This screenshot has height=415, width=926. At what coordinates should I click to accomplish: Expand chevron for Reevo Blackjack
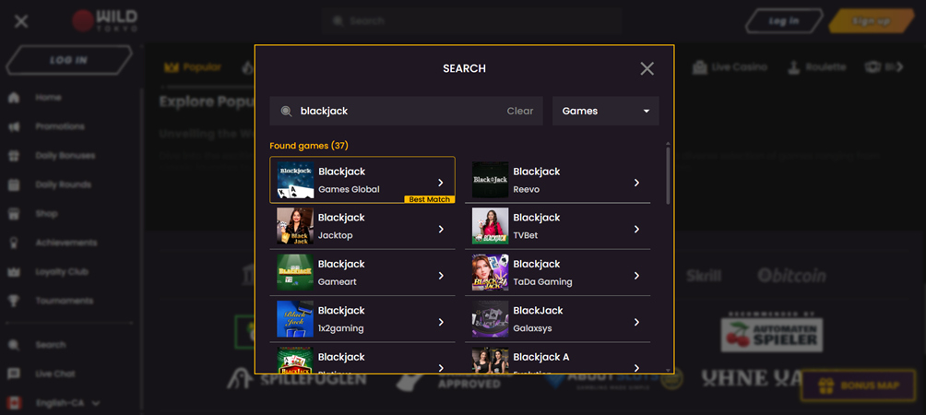tap(636, 183)
